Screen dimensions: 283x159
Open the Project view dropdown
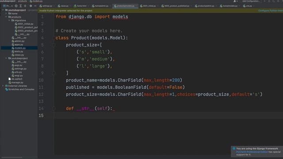(8, 6)
